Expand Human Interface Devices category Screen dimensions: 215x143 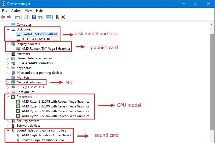[8, 58]
